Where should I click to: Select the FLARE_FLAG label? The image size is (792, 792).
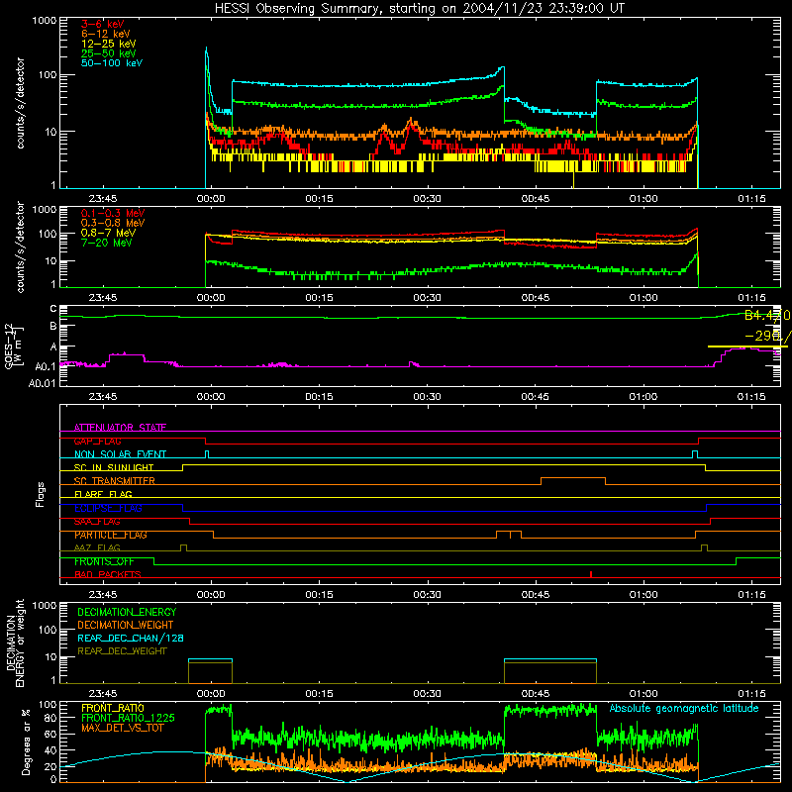click(x=103, y=494)
